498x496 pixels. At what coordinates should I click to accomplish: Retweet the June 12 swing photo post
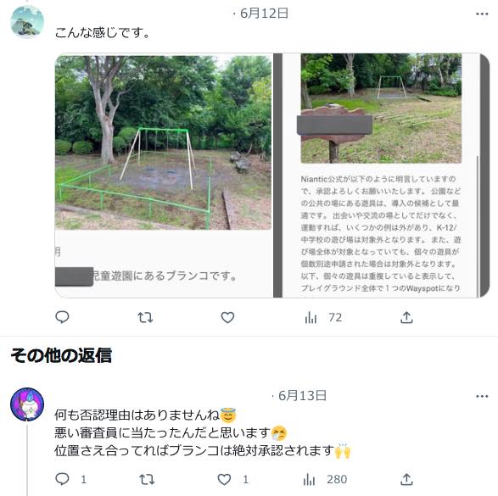[145, 317]
